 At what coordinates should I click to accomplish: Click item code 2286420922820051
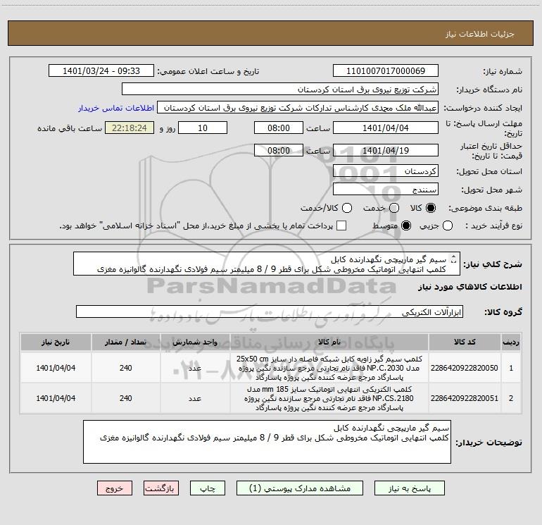[465, 398]
